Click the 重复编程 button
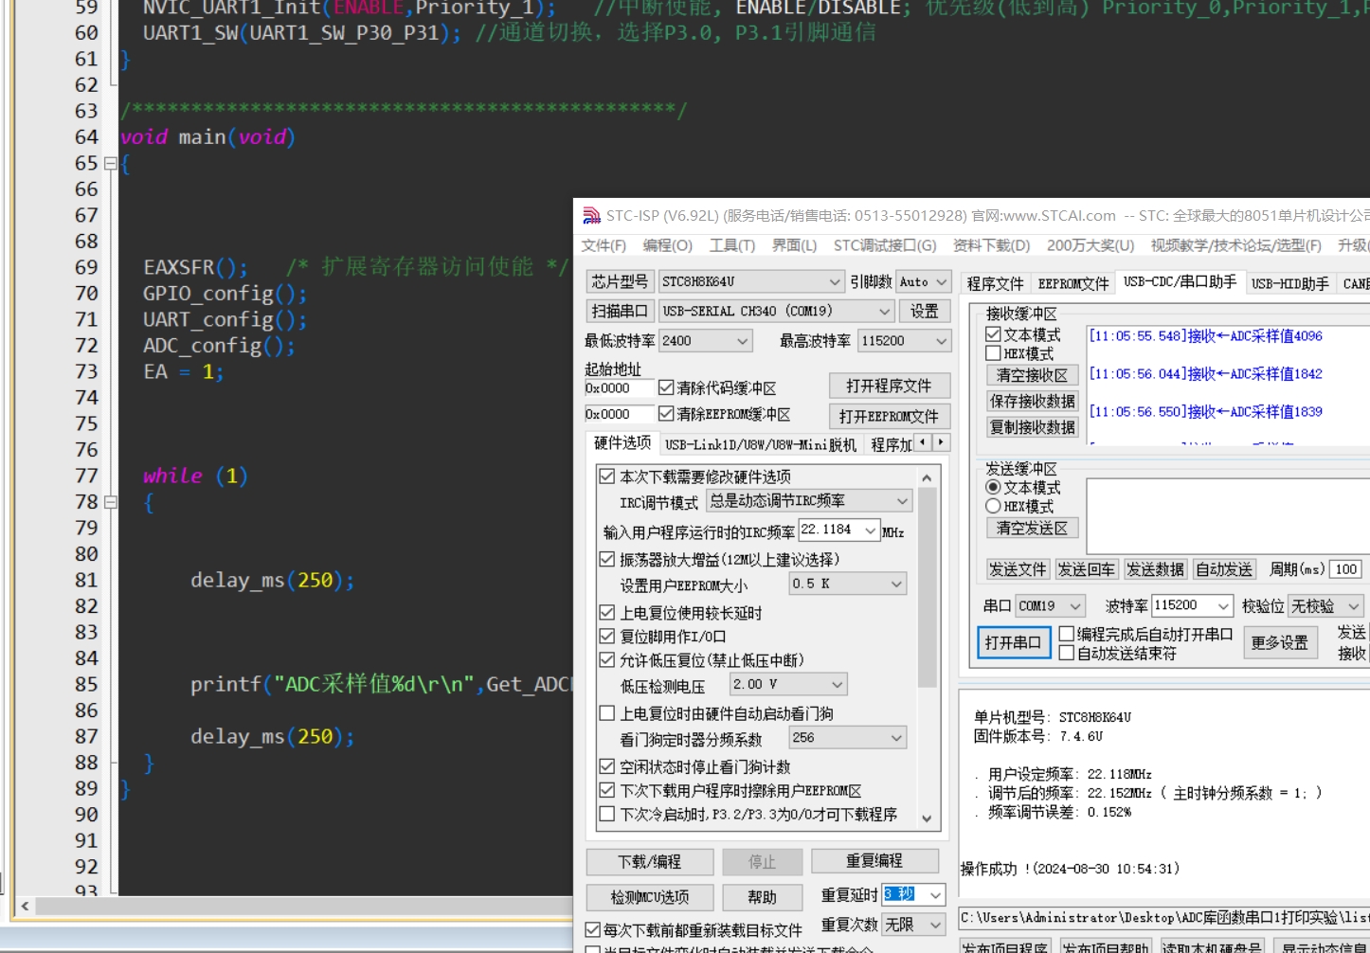Image resolution: width=1370 pixels, height=953 pixels. click(874, 860)
